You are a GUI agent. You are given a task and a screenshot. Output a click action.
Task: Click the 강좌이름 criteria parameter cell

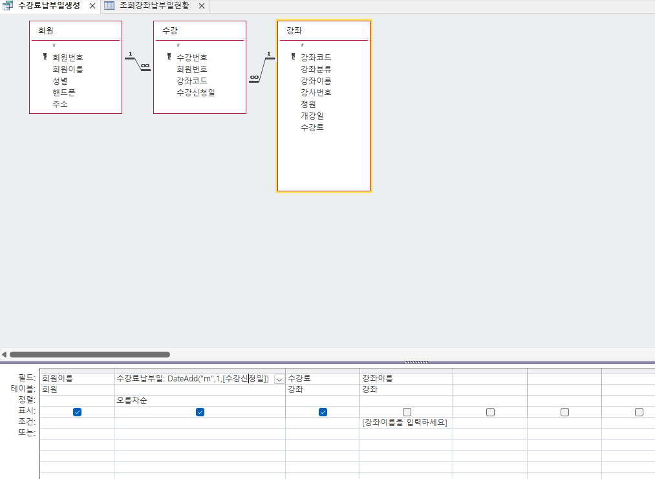405,423
